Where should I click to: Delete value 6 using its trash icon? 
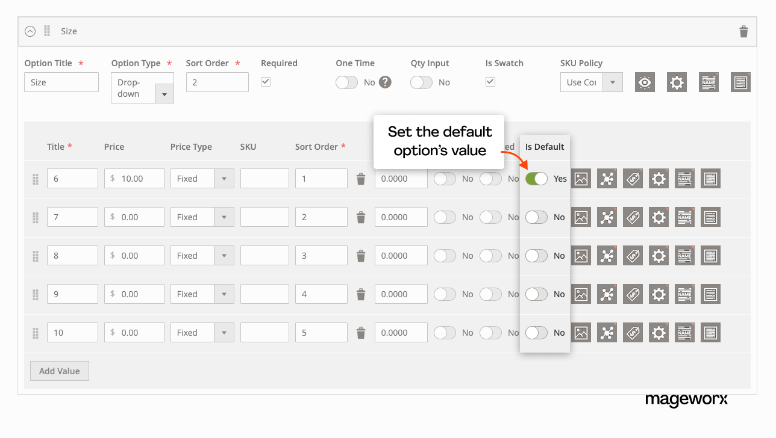(x=360, y=178)
